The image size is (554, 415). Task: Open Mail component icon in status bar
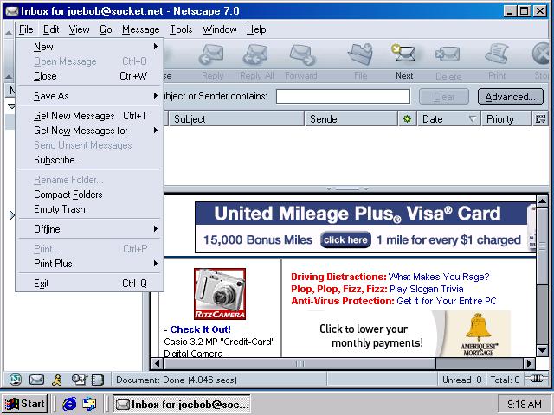click(36, 380)
